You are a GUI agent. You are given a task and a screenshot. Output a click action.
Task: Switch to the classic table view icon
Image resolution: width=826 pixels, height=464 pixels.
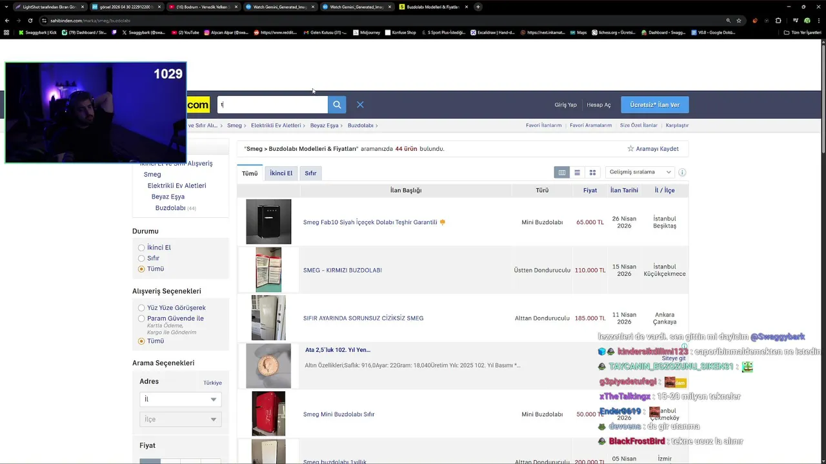(x=562, y=173)
